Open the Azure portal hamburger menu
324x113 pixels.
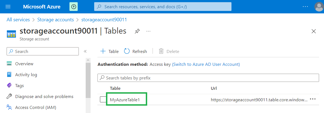[8, 7]
